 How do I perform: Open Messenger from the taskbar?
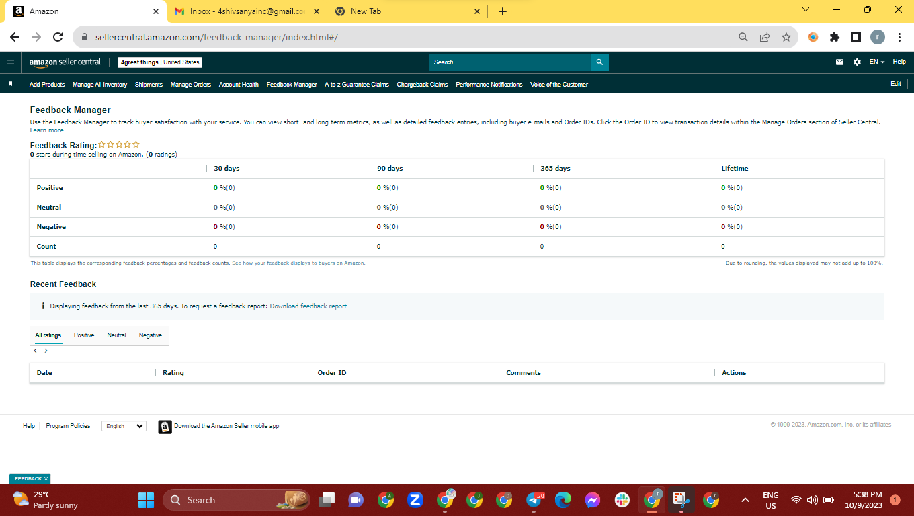pyautogui.click(x=593, y=500)
